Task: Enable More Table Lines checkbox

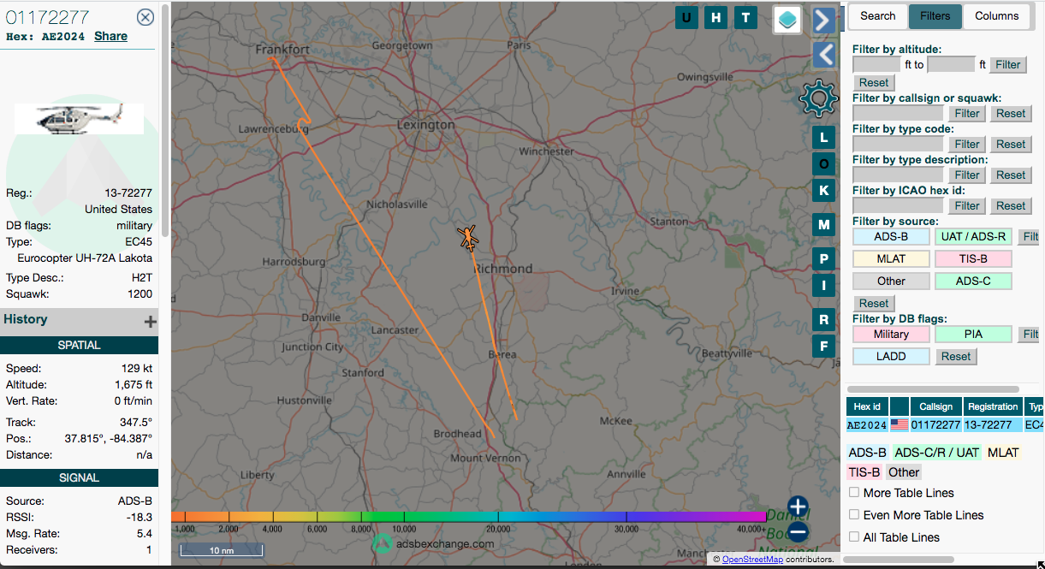Action: tap(854, 492)
